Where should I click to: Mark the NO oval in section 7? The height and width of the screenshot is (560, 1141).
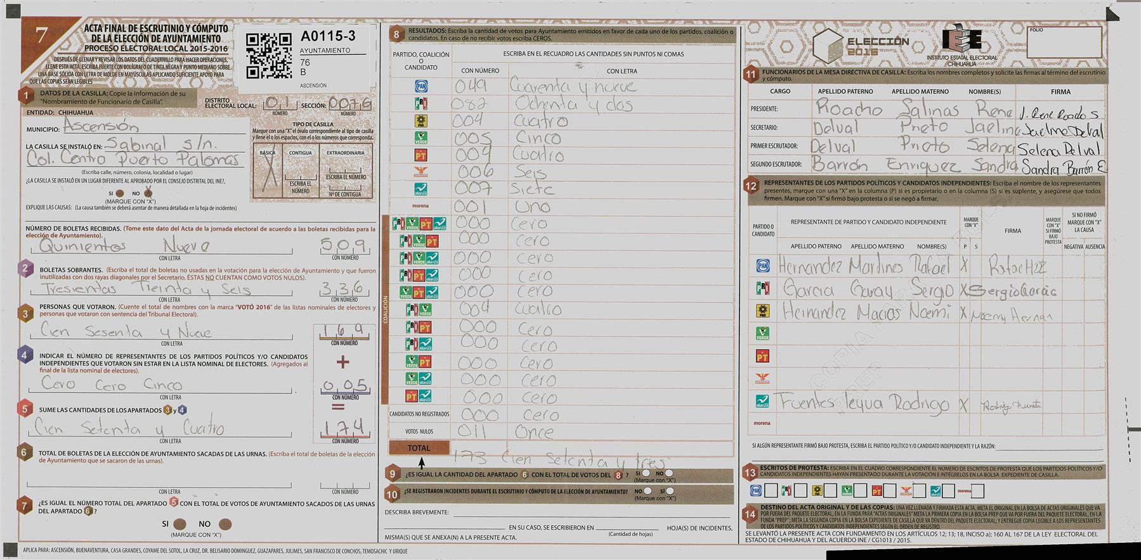[x=225, y=524]
